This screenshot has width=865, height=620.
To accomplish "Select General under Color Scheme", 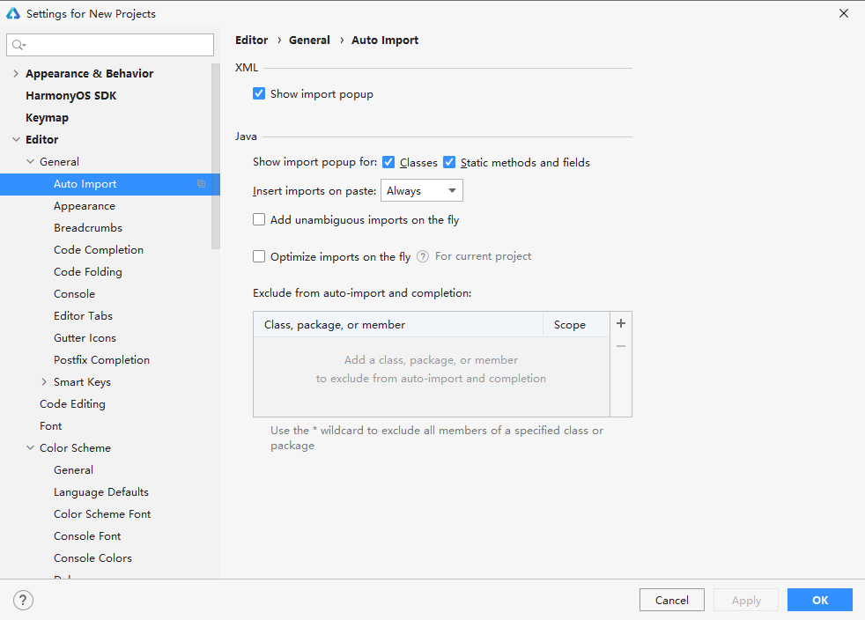I will tap(73, 470).
